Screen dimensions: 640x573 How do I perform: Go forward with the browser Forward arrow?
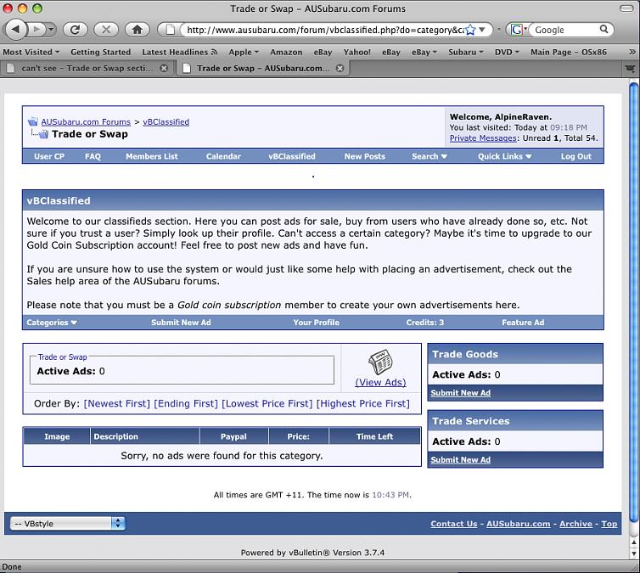tap(36, 30)
